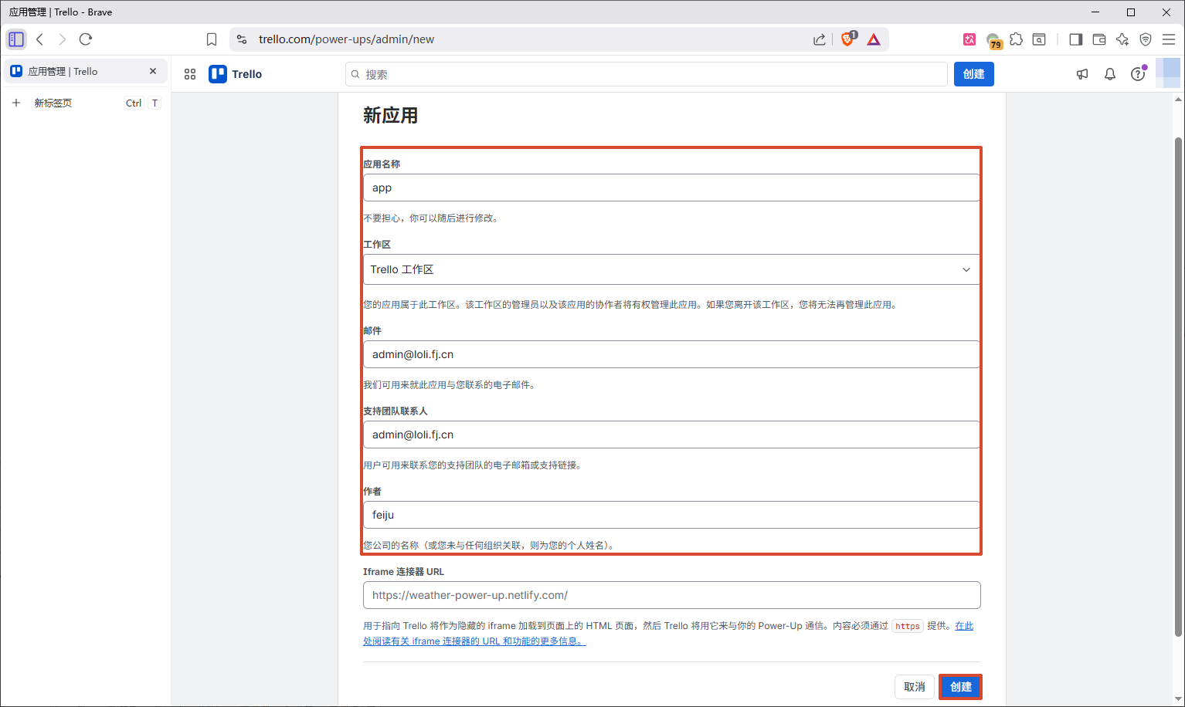Go forward with the browser forward arrow
This screenshot has width=1185, height=707.
63,39
